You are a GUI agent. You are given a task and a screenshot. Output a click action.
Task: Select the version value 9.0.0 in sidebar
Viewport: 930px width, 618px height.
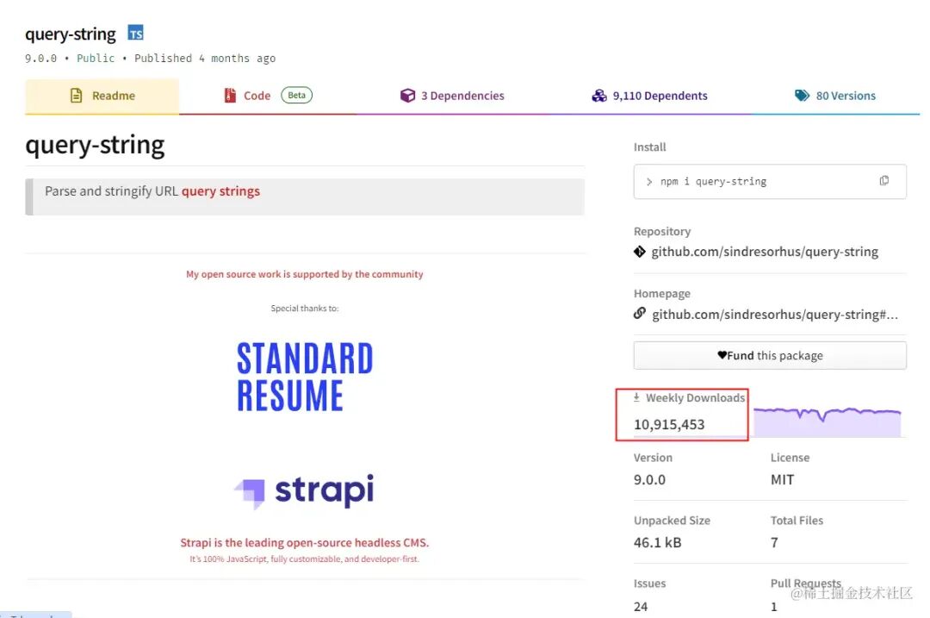[x=649, y=480]
